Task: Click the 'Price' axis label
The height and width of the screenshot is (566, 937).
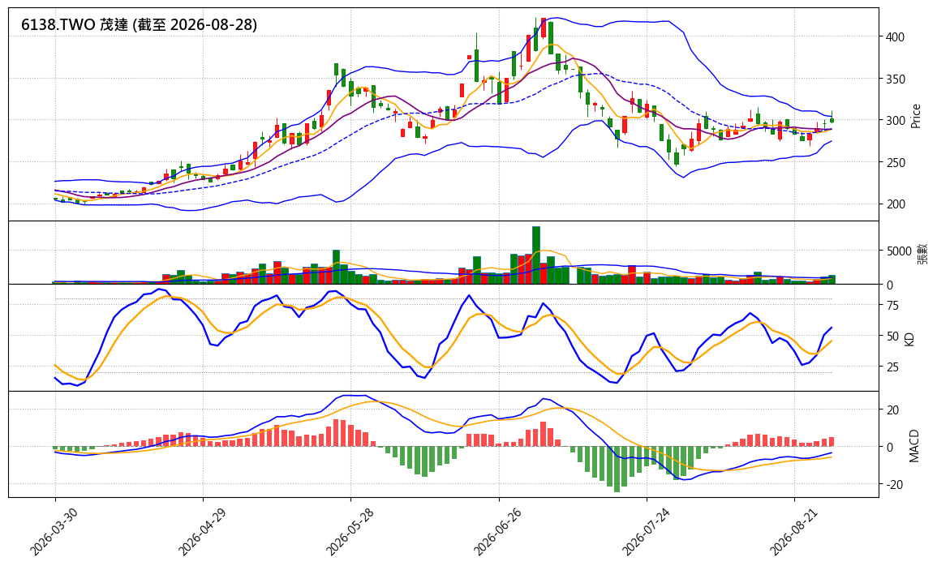Action: [915, 116]
